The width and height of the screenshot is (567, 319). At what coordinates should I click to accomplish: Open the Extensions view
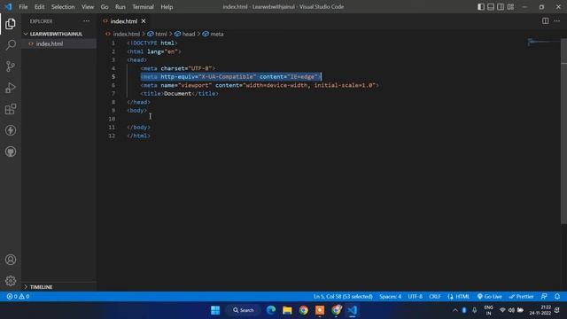click(11, 109)
